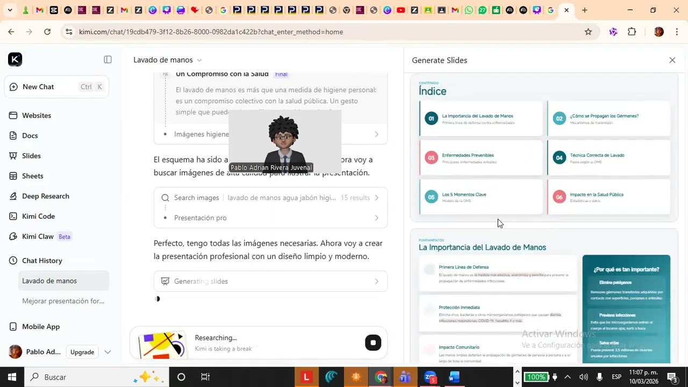Screen dimensions: 688x387
Task: Open Kimi Code in the sidebar
Action: point(38,216)
